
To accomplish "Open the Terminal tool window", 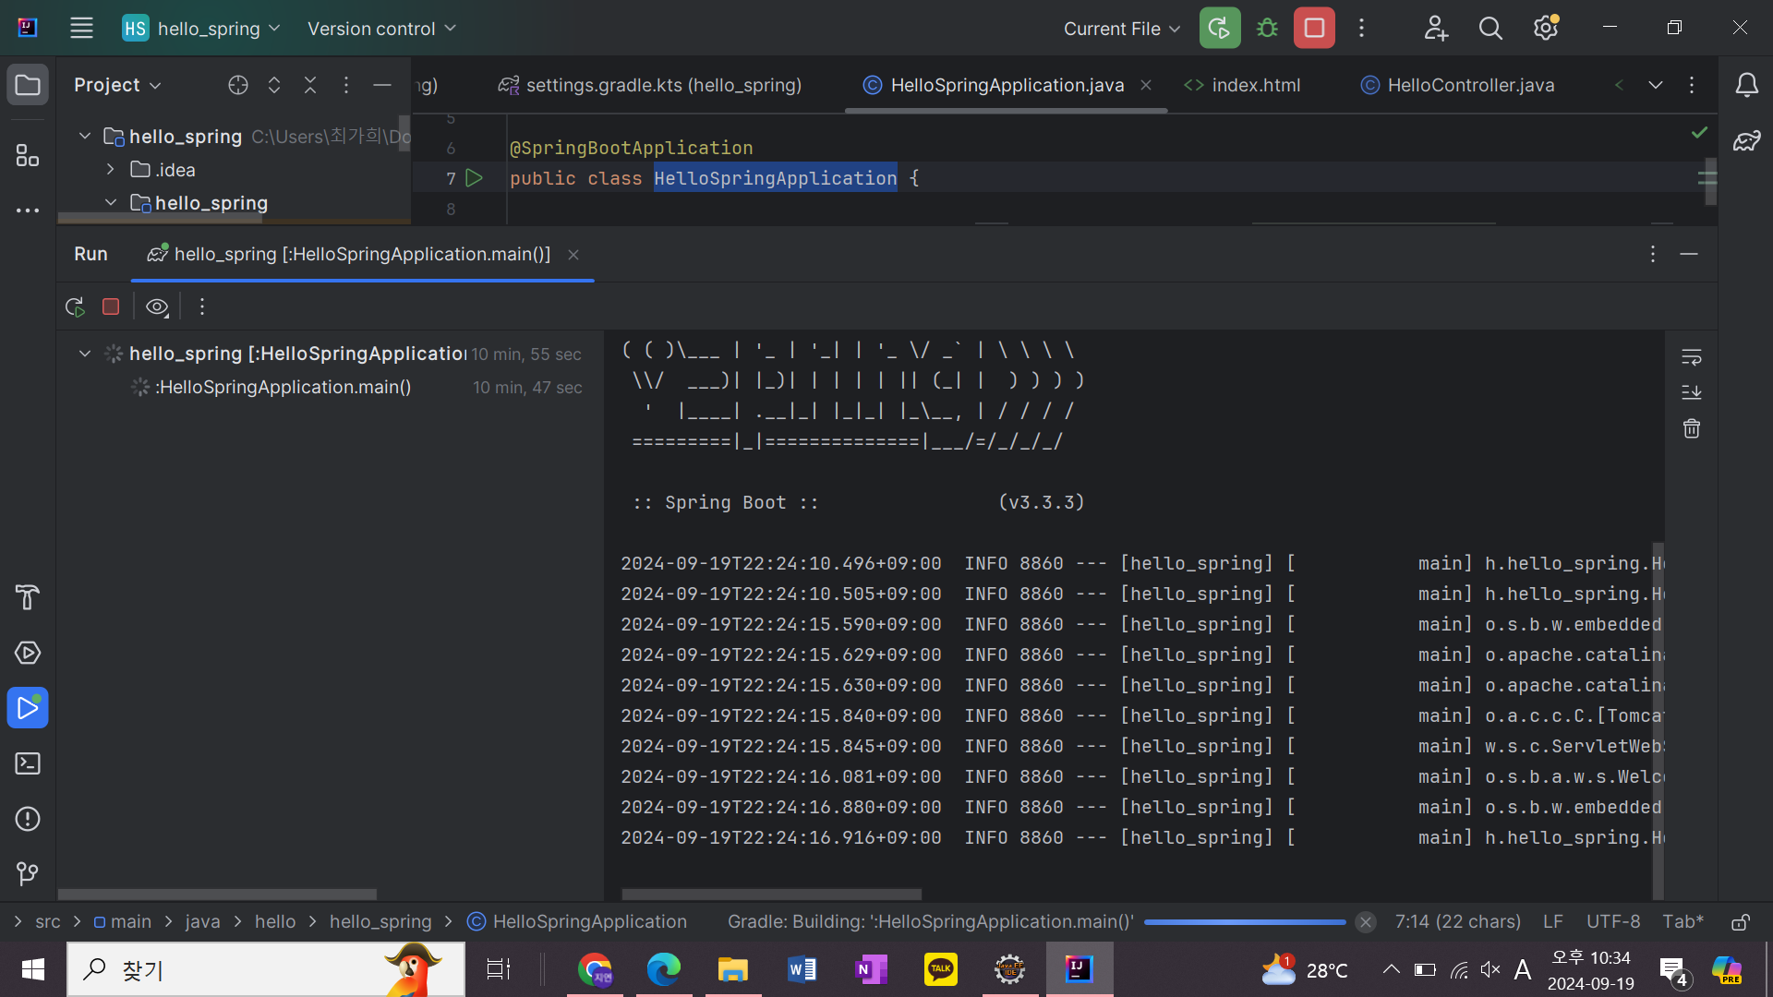I will tap(28, 763).
